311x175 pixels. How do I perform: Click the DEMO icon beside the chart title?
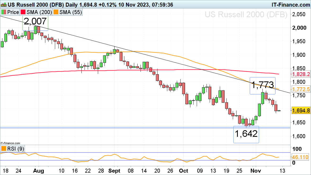4,5
